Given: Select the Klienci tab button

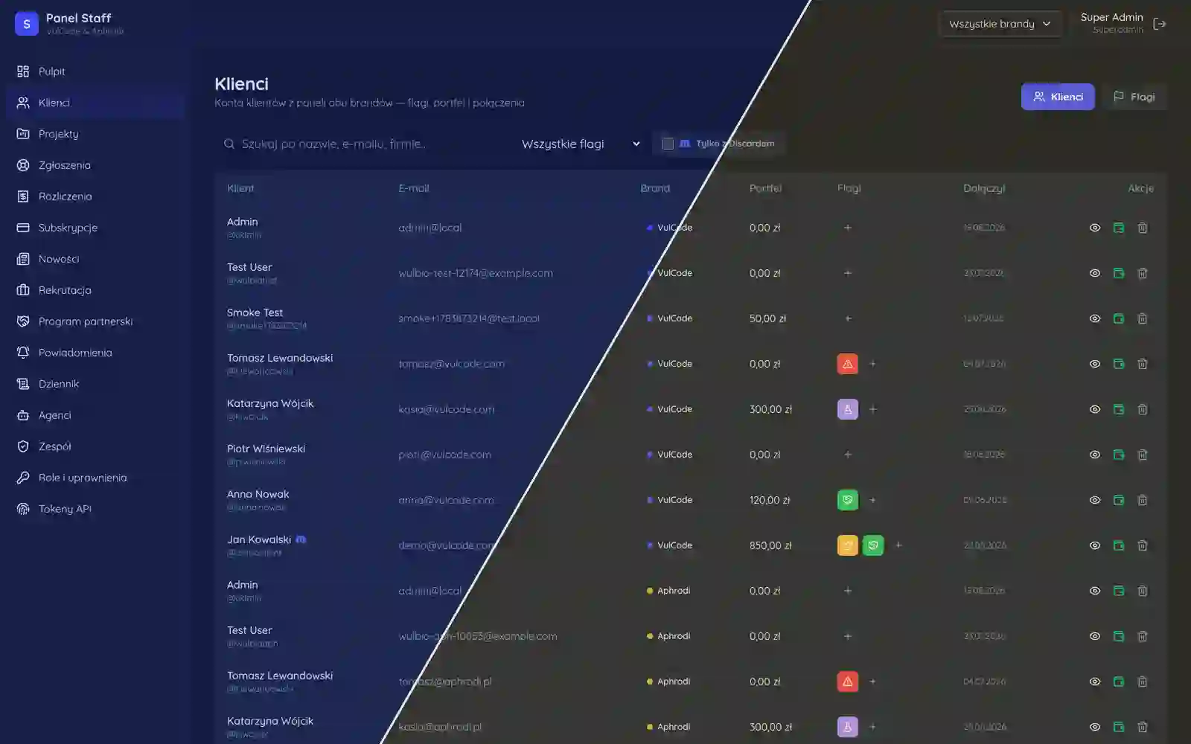Looking at the screenshot, I should [1058, 97].
